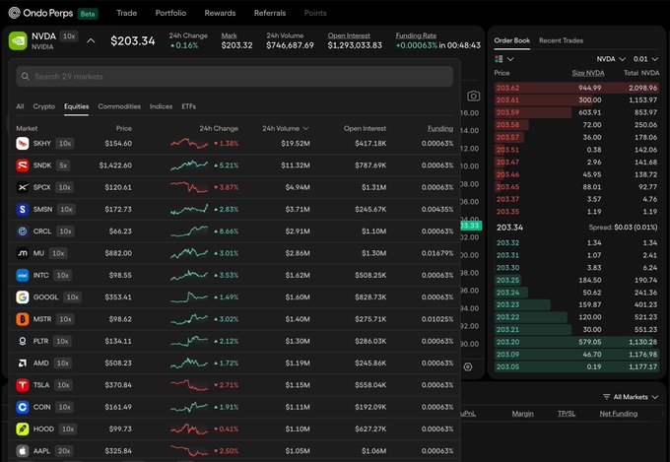Click the COIN market icon
670x462 pixels.
click(x=23, y=407)
